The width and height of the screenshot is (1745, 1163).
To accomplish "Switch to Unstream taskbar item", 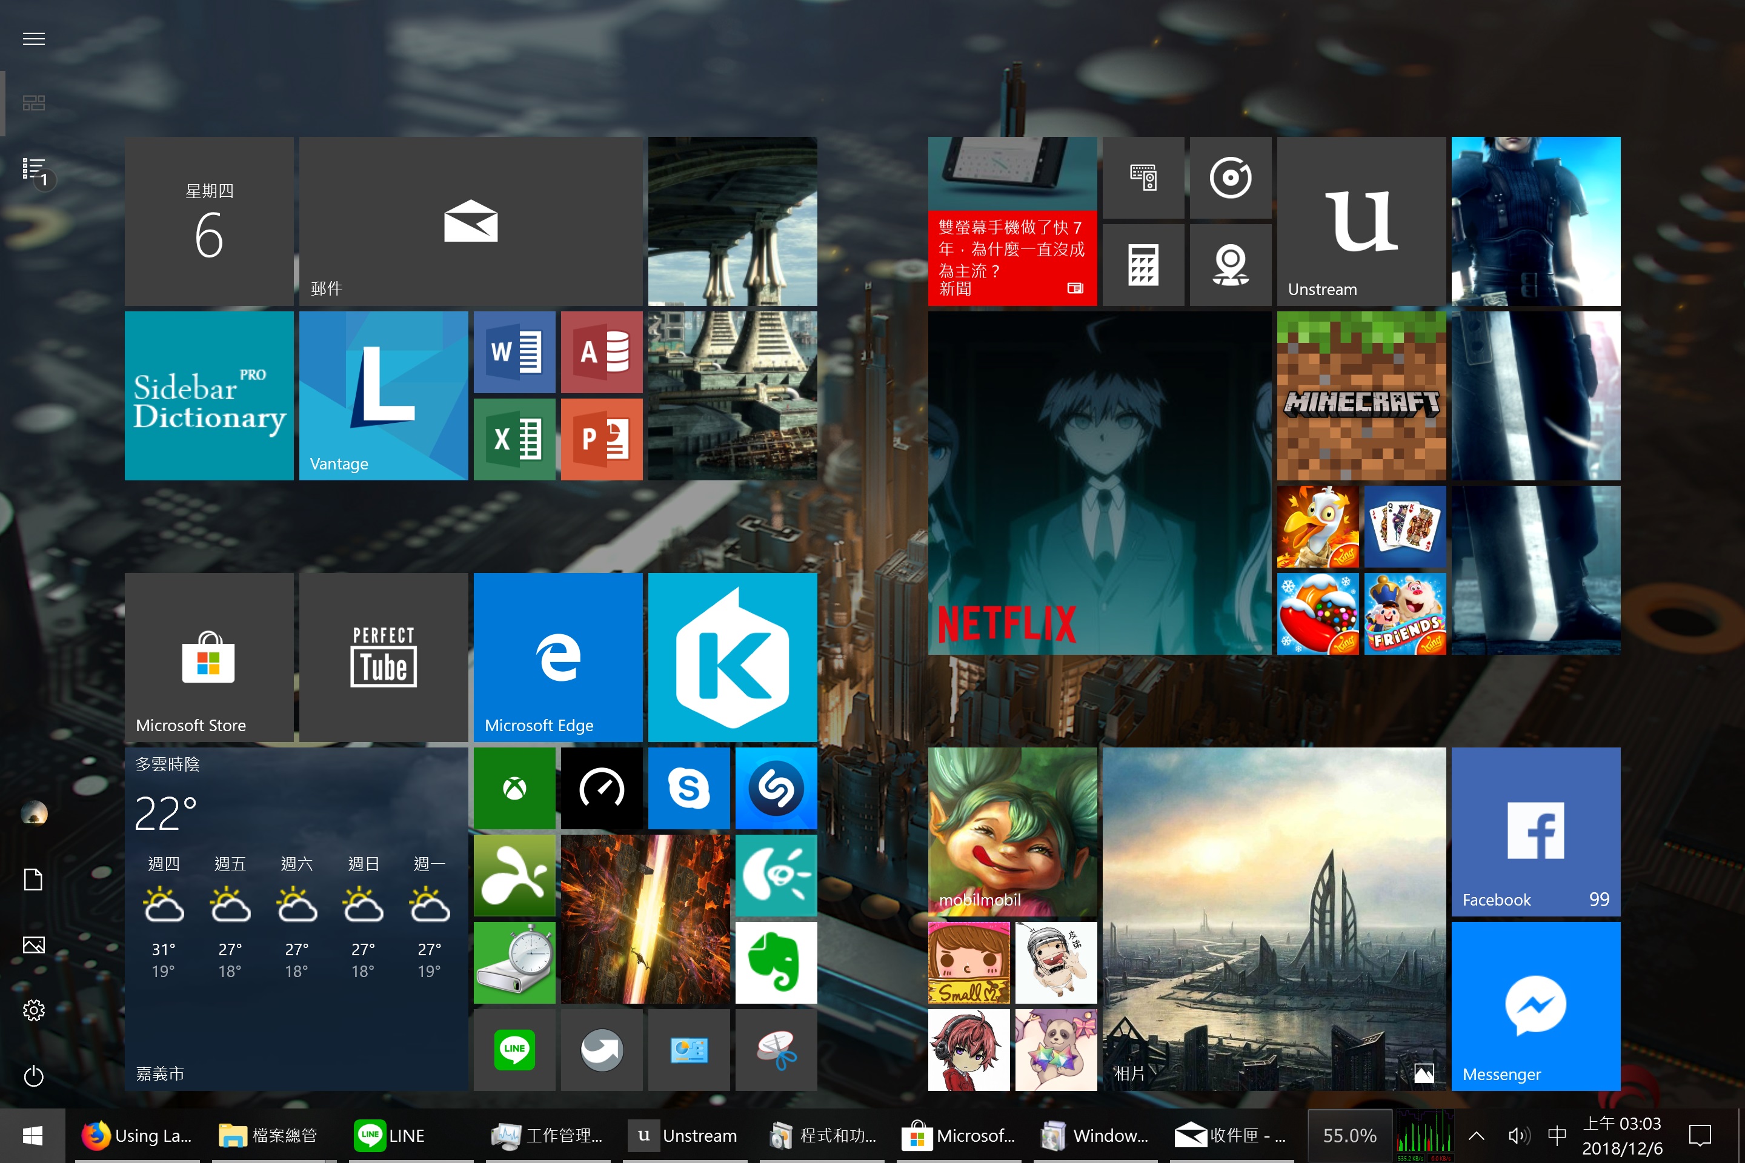I will point(684,1136).
